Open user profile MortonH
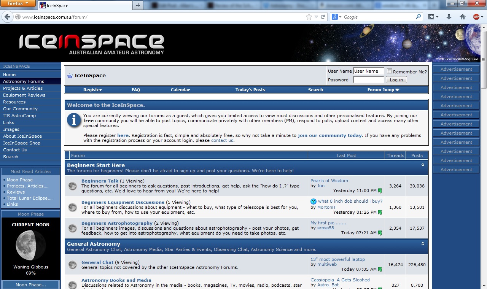 pos(326,207)
